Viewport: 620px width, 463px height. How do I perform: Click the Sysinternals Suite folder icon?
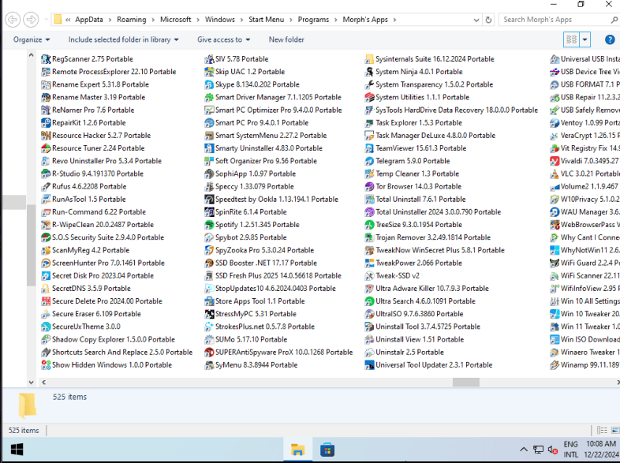pos(369,59)
